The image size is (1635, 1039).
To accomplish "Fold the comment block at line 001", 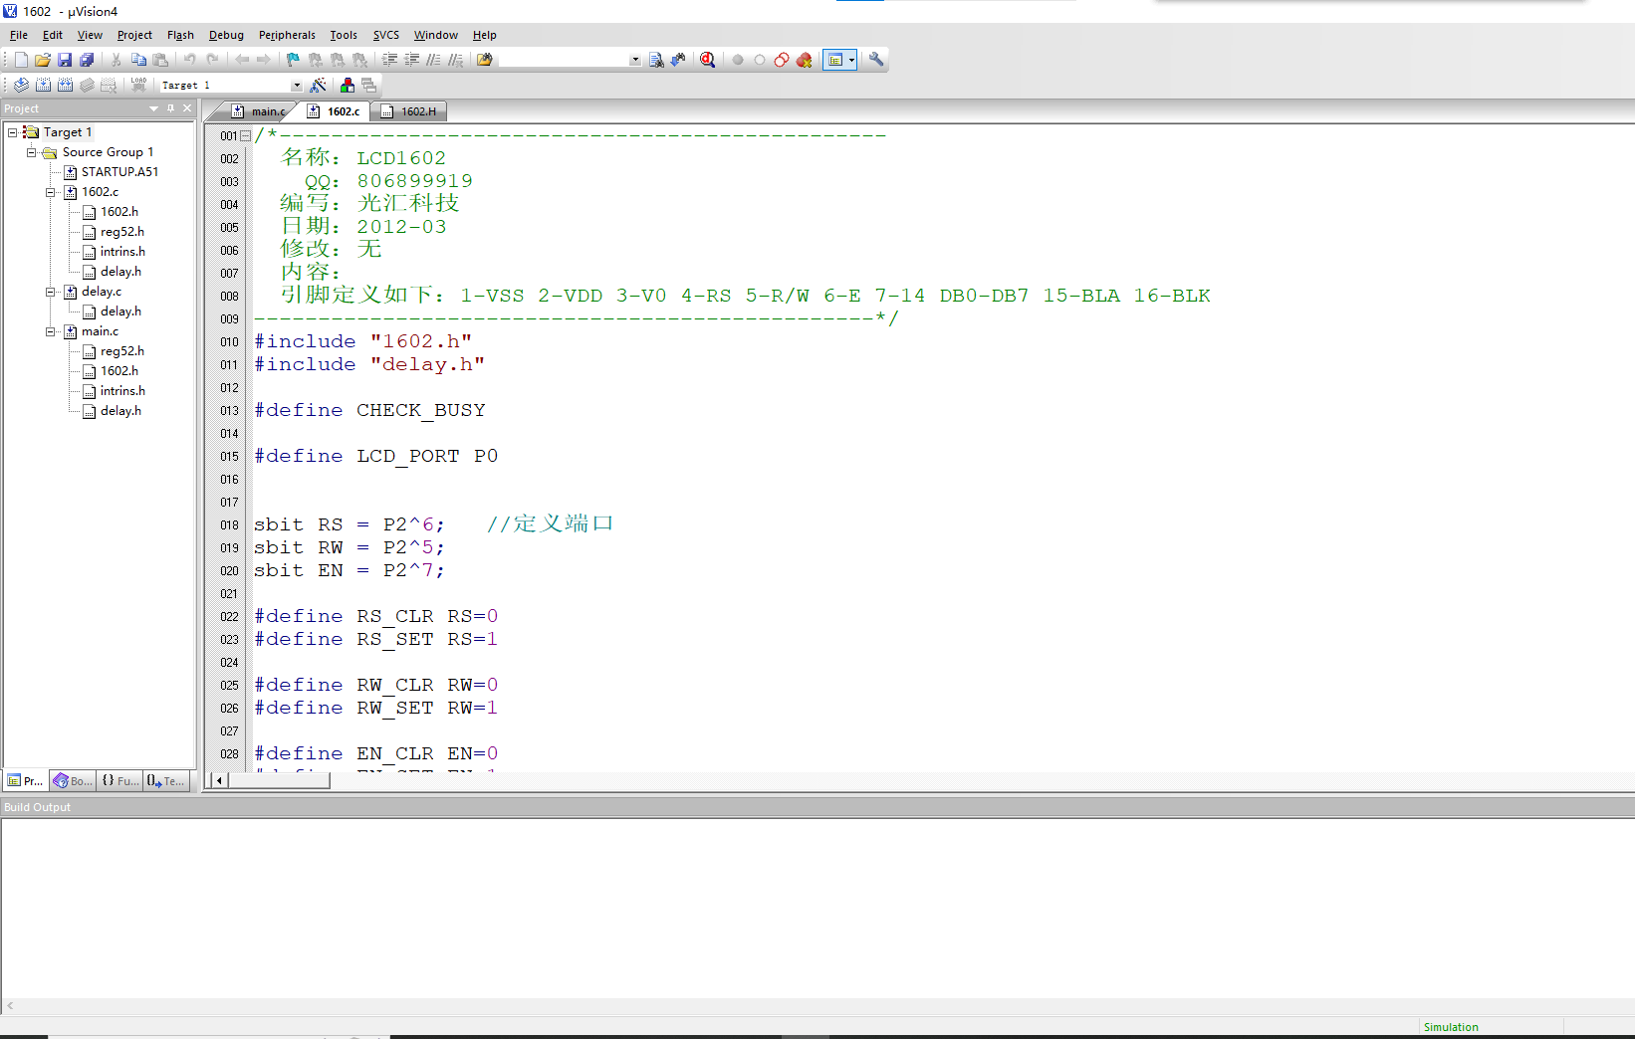I will (x=245, y=136).
